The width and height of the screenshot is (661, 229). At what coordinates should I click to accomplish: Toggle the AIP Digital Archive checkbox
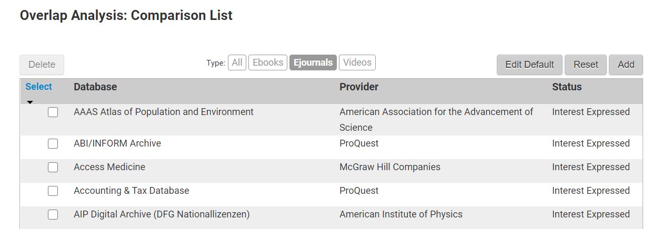click(x=53, y=215)
